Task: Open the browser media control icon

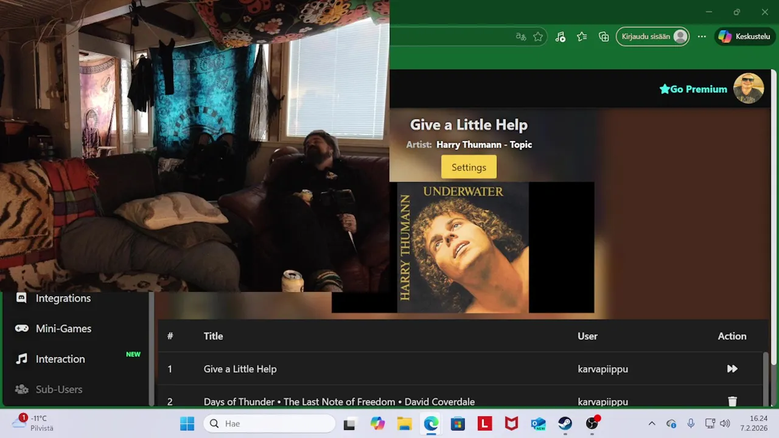Action: coord(561,36)
